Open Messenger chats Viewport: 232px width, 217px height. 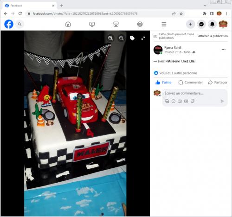[x=201, y=24]
